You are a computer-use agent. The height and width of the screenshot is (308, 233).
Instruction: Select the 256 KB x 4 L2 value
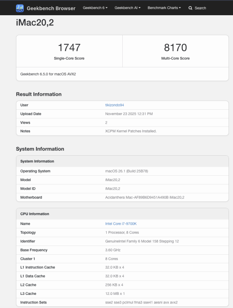(114, 285)
